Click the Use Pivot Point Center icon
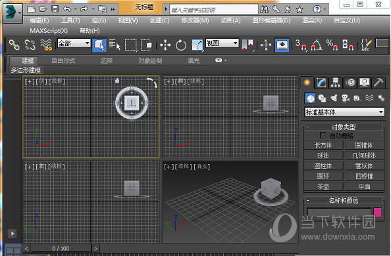391x256 pixels. pyautogui.click(x=248, y=45)
